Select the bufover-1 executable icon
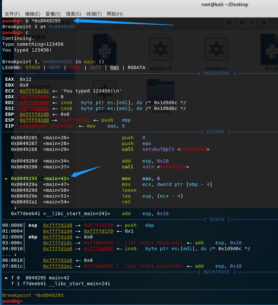The height and width of the screenshot is (305, 278). click(x=216, y=49)
